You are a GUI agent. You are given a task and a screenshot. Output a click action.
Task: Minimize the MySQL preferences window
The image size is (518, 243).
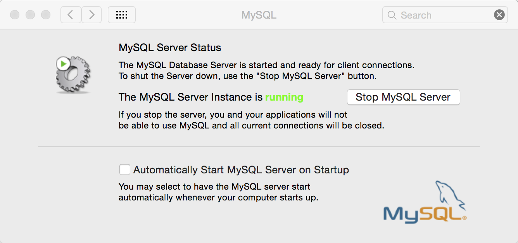tap(30, 15)
